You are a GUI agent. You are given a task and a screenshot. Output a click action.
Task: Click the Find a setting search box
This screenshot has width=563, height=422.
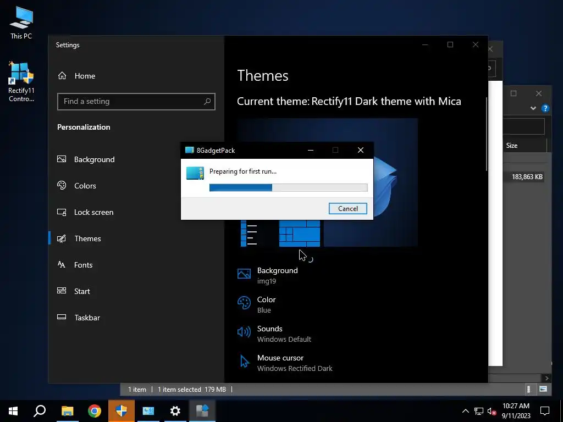click(136, 102)
